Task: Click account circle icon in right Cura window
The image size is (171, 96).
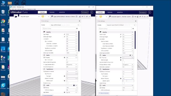Action: [x=150, y=12]
